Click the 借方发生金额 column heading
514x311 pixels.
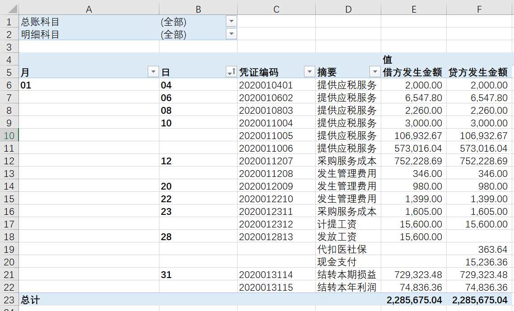(x=414, y=72)
